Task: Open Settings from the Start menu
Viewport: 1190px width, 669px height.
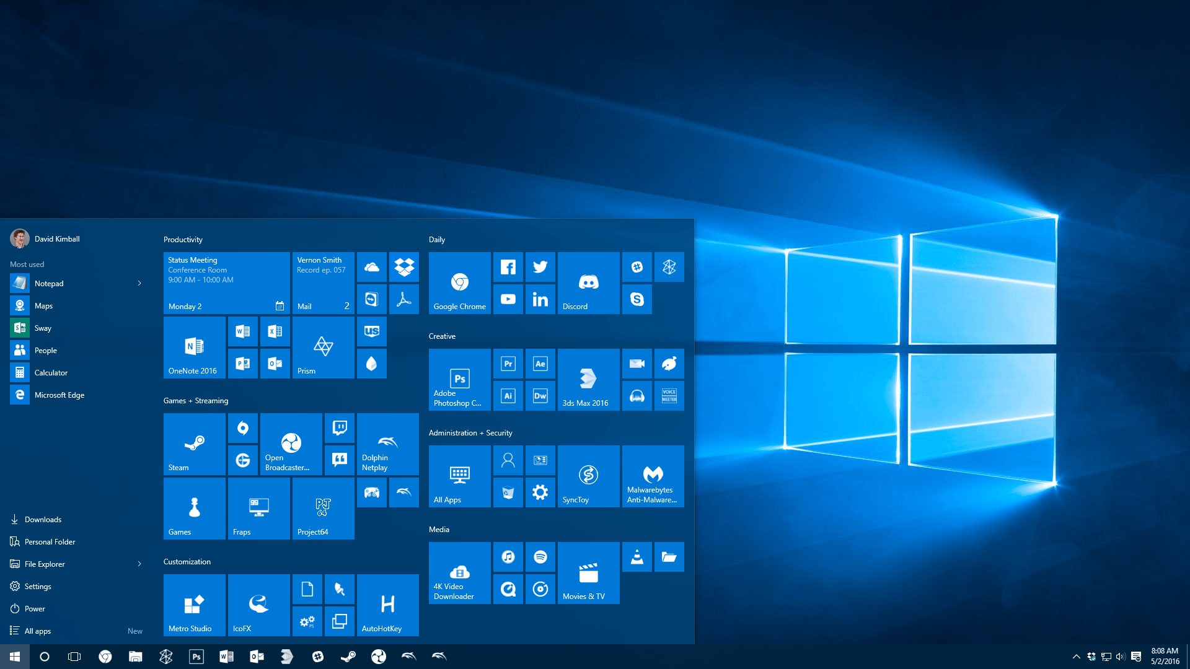Action: point(38,586)
